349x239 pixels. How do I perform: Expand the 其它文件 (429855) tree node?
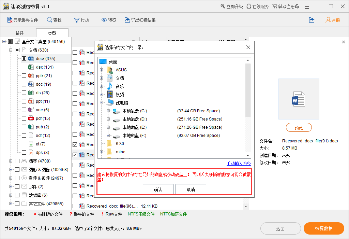click(11, 203)
